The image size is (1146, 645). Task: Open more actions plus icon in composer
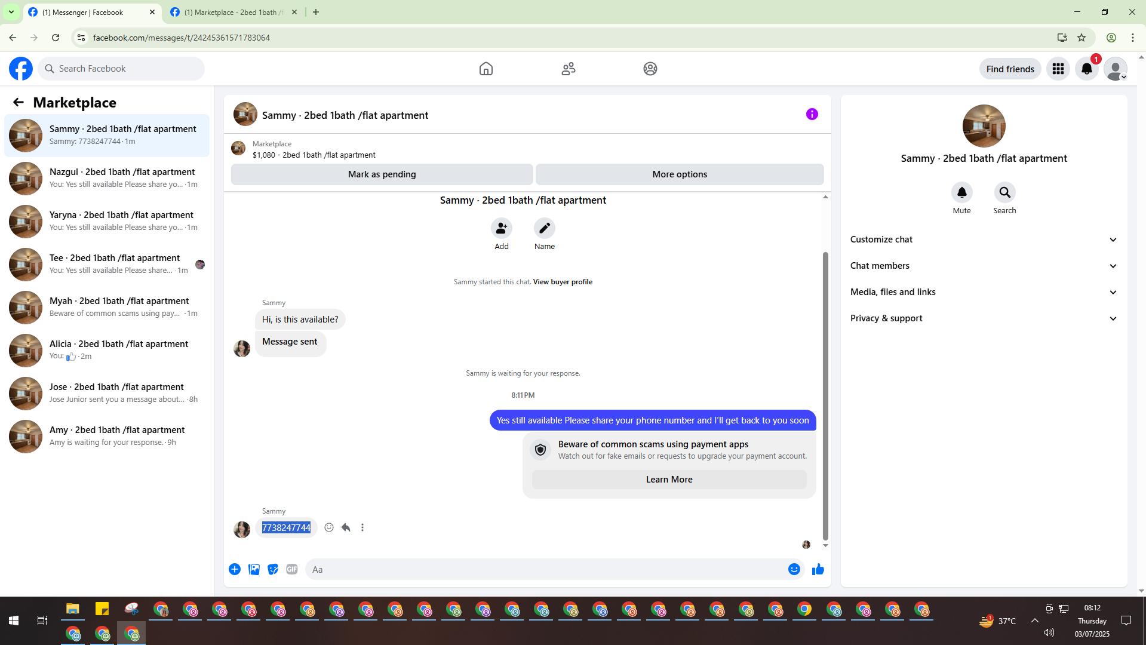[x=235, y=569]
